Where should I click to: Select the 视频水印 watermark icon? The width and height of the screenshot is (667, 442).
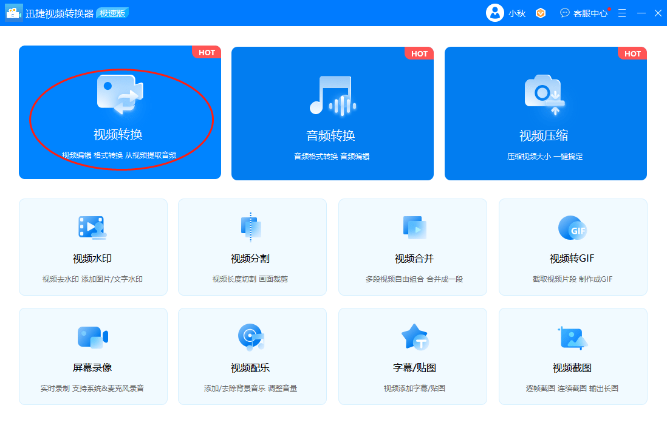click(x=92, y=227)
